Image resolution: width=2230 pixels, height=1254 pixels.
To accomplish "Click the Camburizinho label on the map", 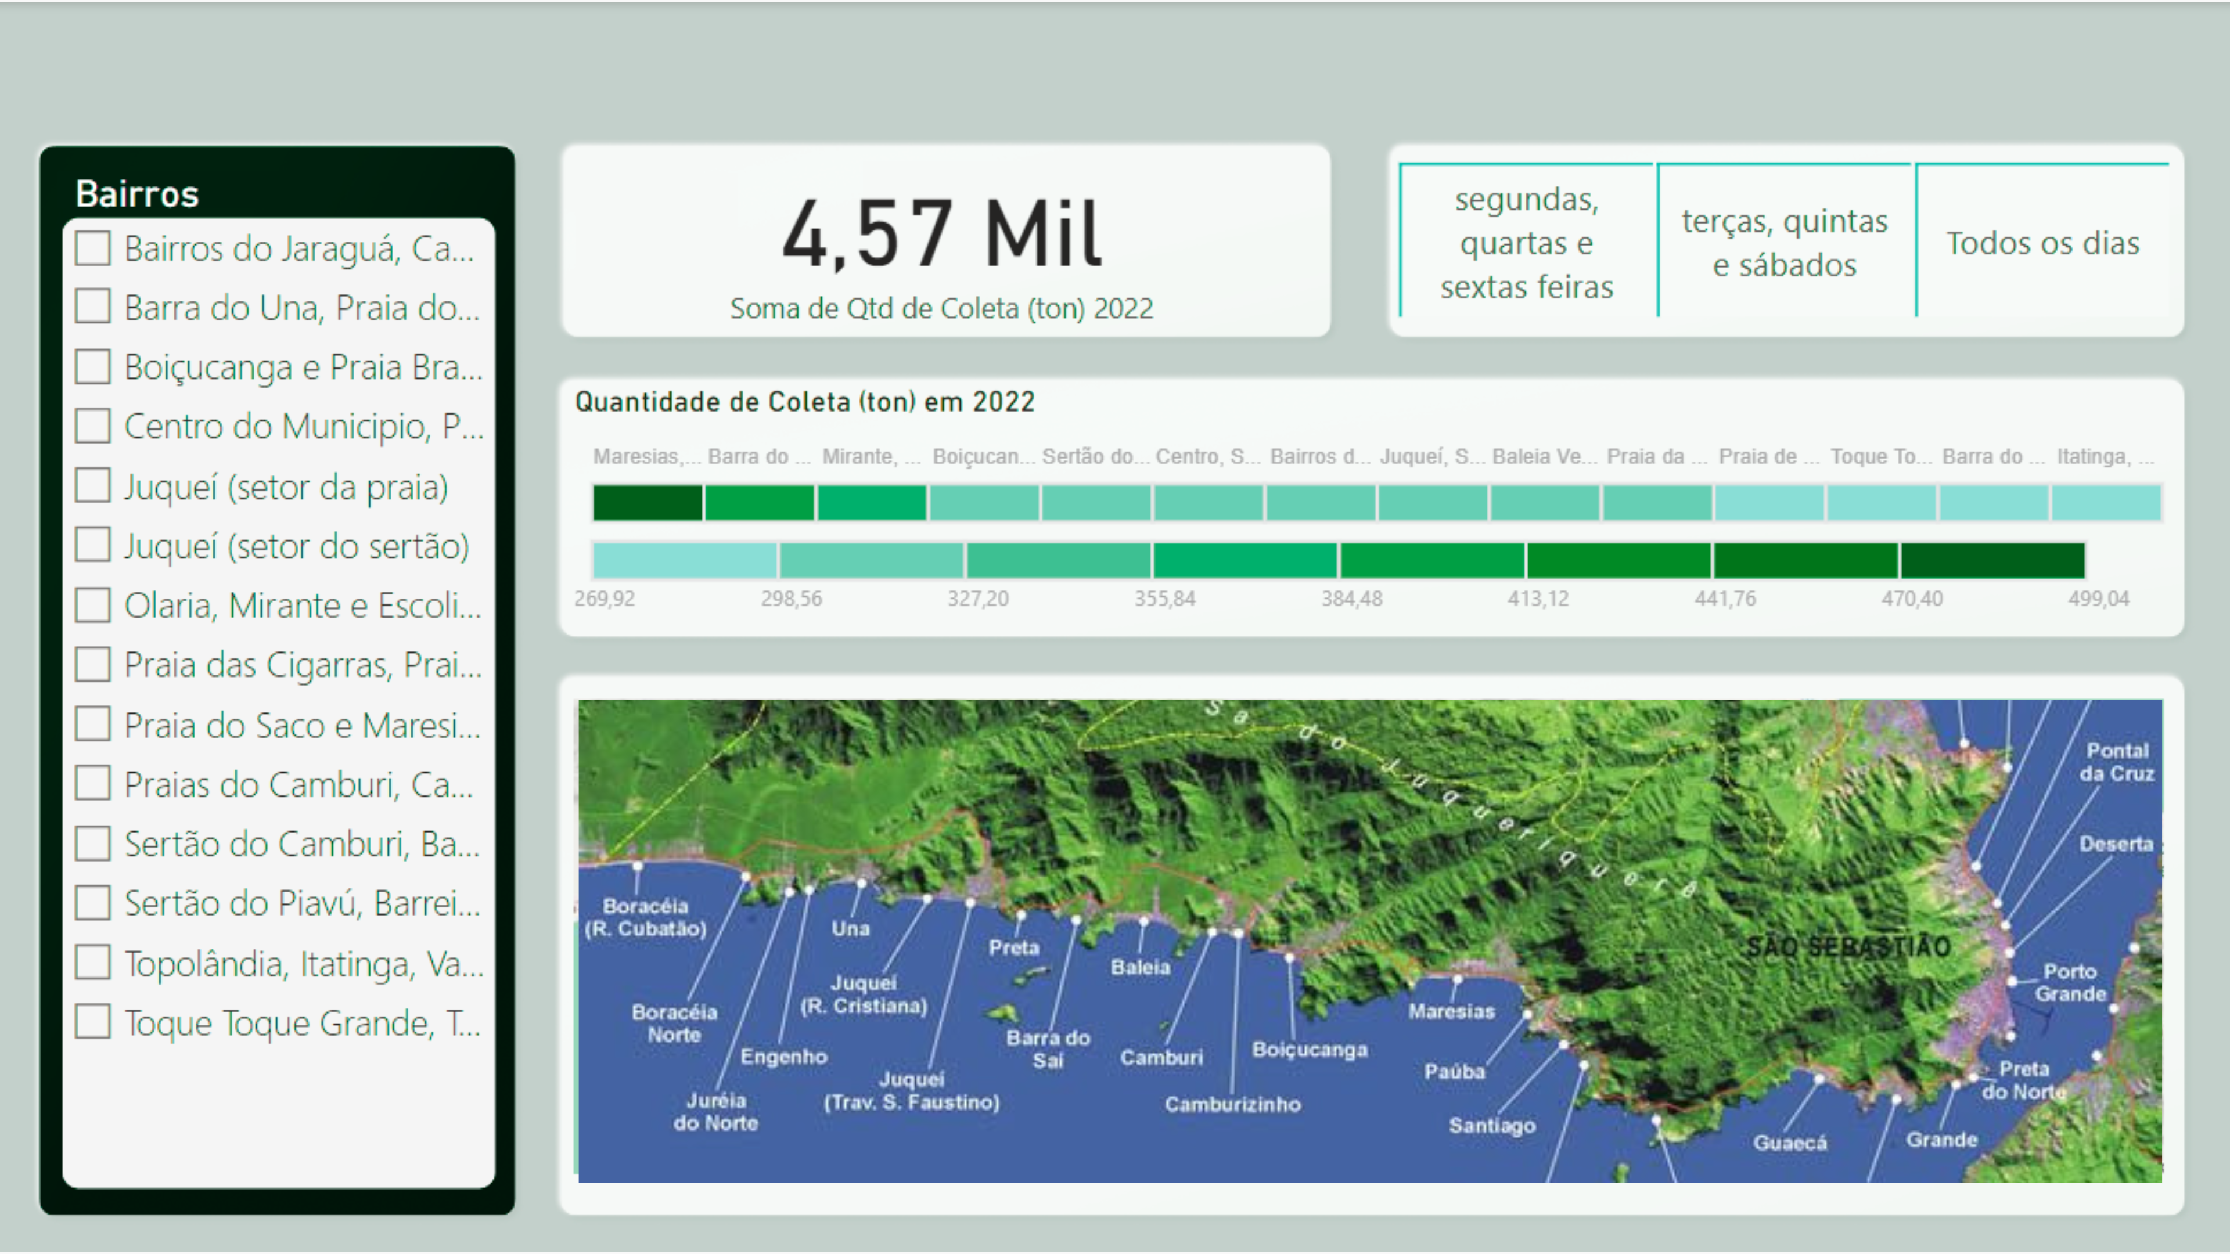I will [1233, 1104].
